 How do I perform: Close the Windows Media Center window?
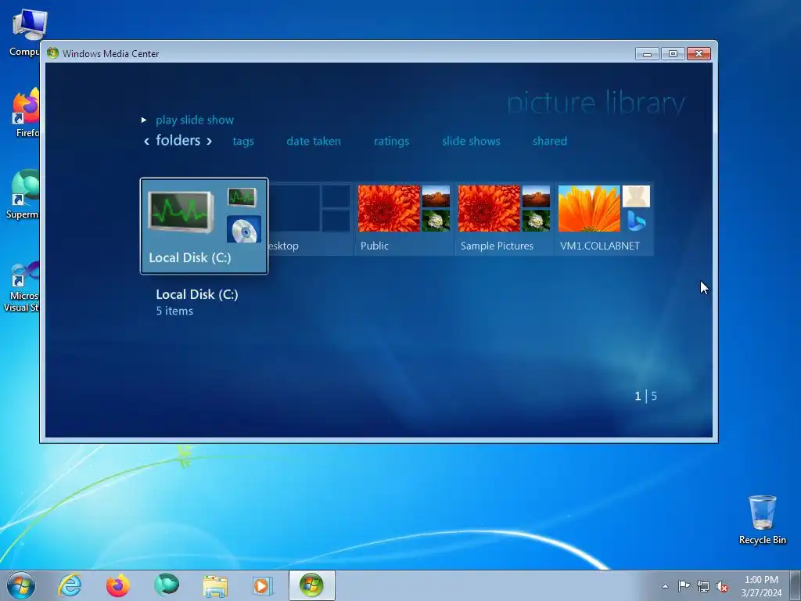[699, 54]
